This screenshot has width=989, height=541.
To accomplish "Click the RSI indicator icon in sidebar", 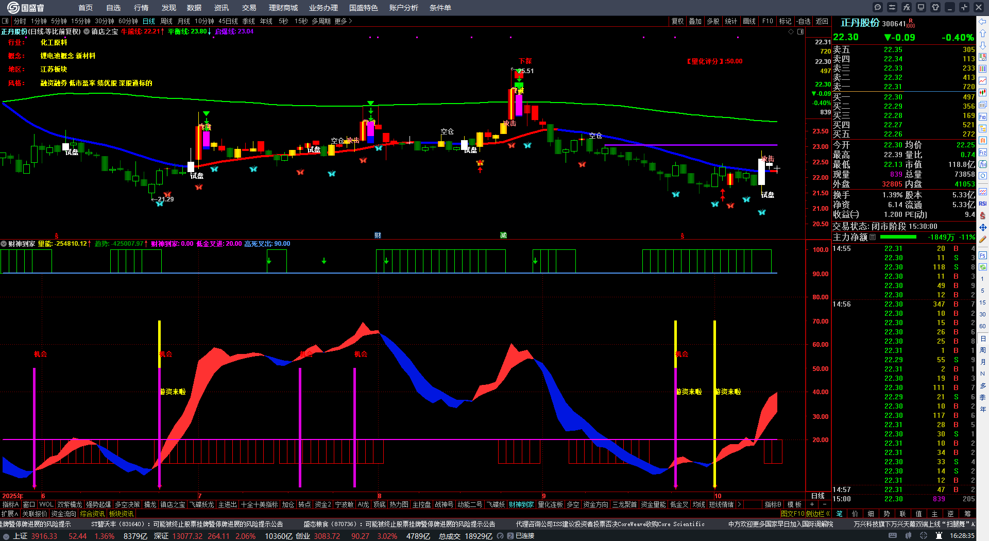I will pyautogui.click(x=983, y=204).
